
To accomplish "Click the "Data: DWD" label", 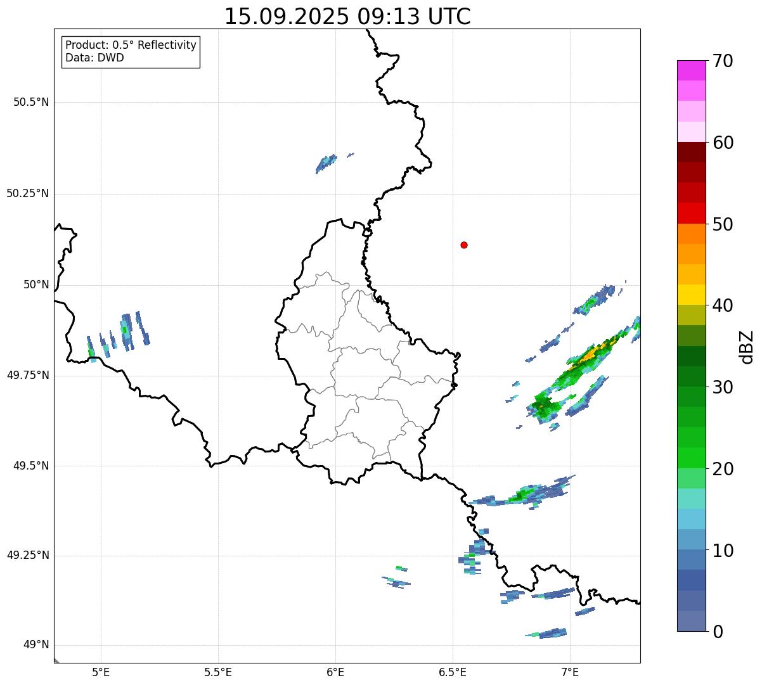I will tap(94, 58).
